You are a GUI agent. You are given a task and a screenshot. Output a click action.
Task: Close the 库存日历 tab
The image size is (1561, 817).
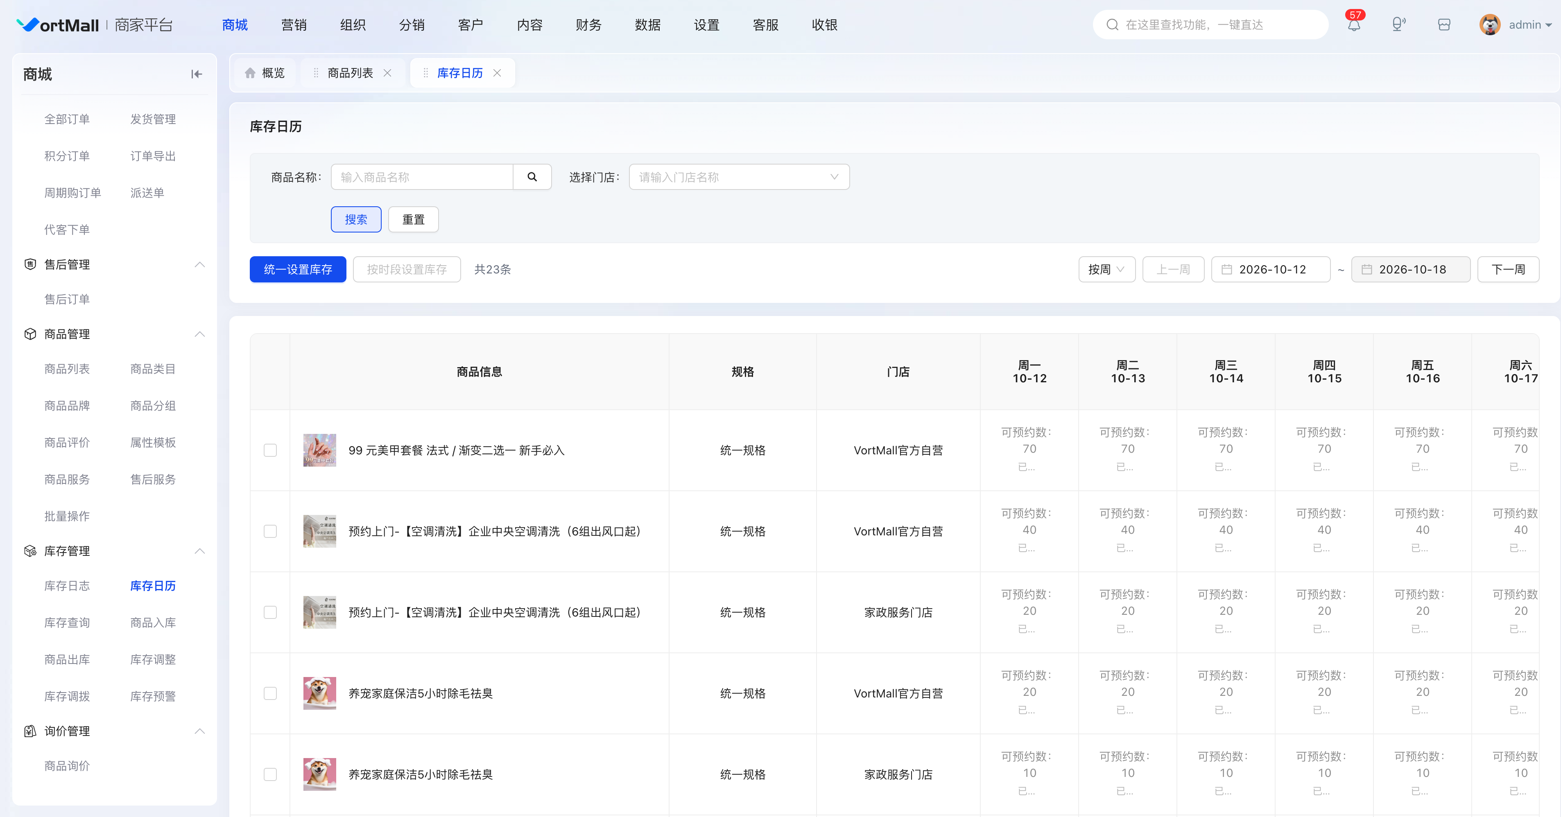[x=497, y=73]
